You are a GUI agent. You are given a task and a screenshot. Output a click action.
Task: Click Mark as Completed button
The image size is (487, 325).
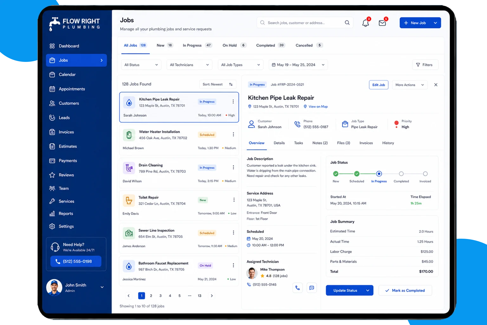tap(405, 290)
